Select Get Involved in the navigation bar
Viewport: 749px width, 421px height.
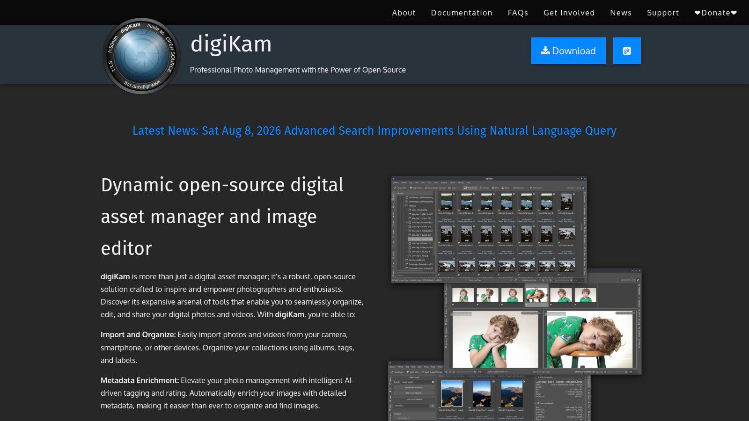[569, 13]
